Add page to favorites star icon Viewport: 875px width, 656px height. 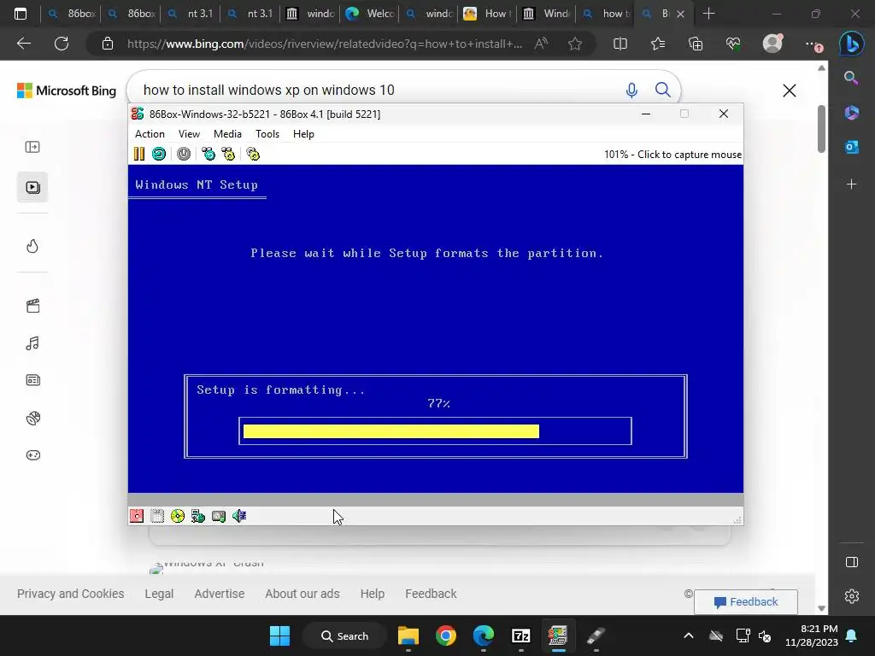pyautogui.click(x=575, y=44)
